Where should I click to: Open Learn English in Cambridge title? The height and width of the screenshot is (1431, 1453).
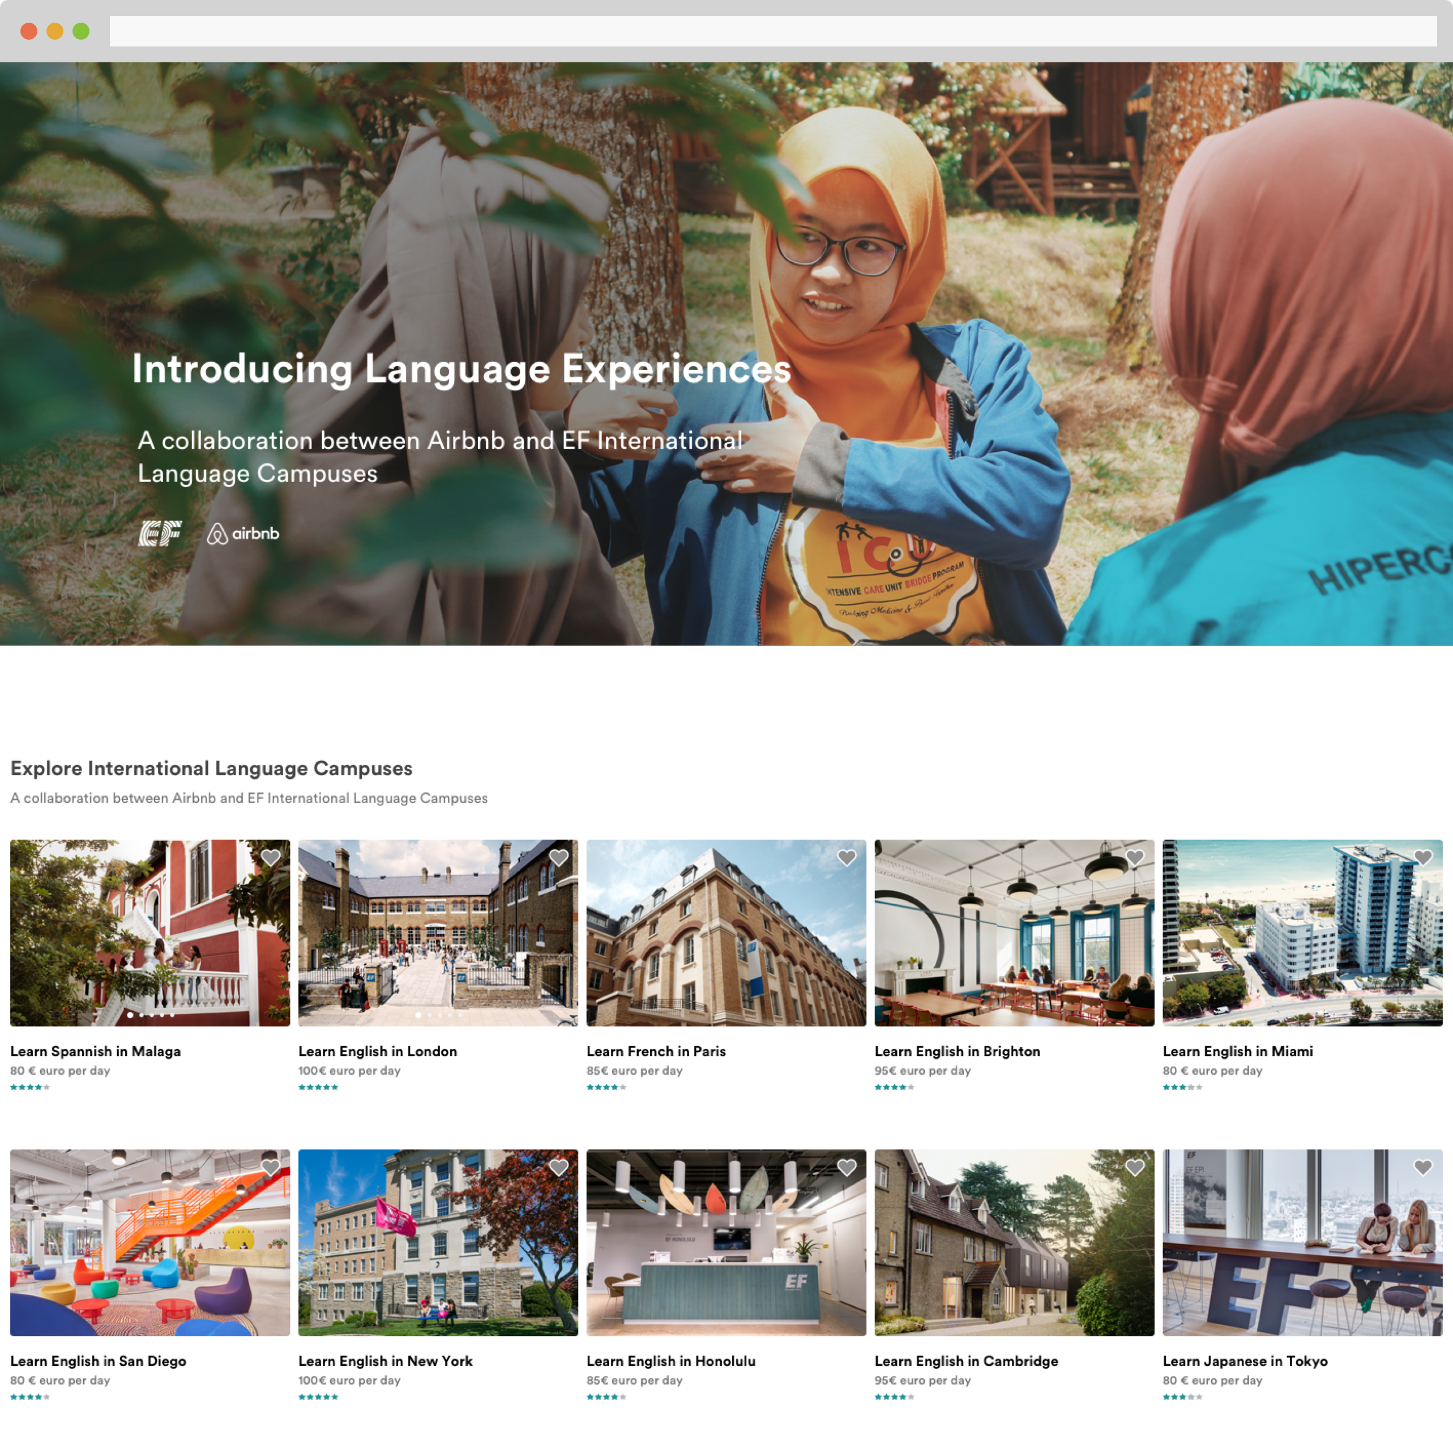click(966, 1360)
